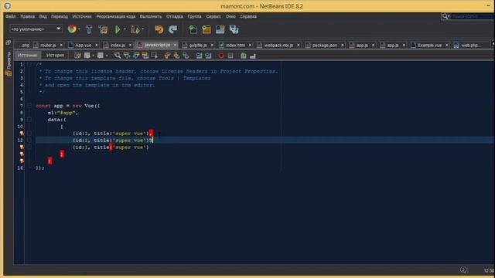
Task: Click the orange Undo arrow icon
Action: pyautogui.click(x=159, y=29)
